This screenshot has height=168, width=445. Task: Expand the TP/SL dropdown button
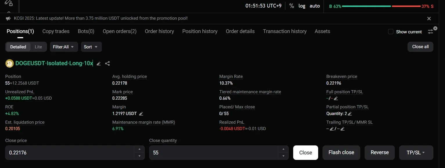(416, 153)
